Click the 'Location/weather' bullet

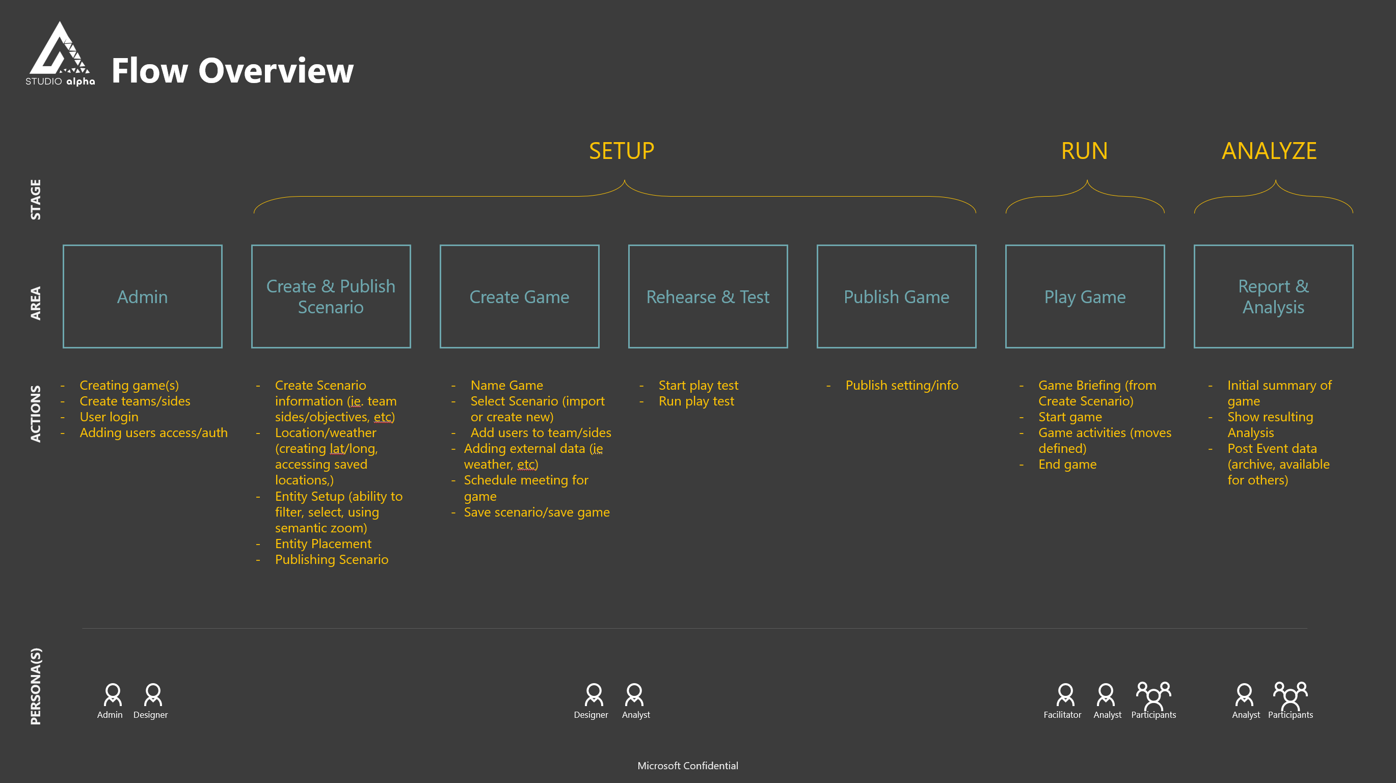click(326, 456)
